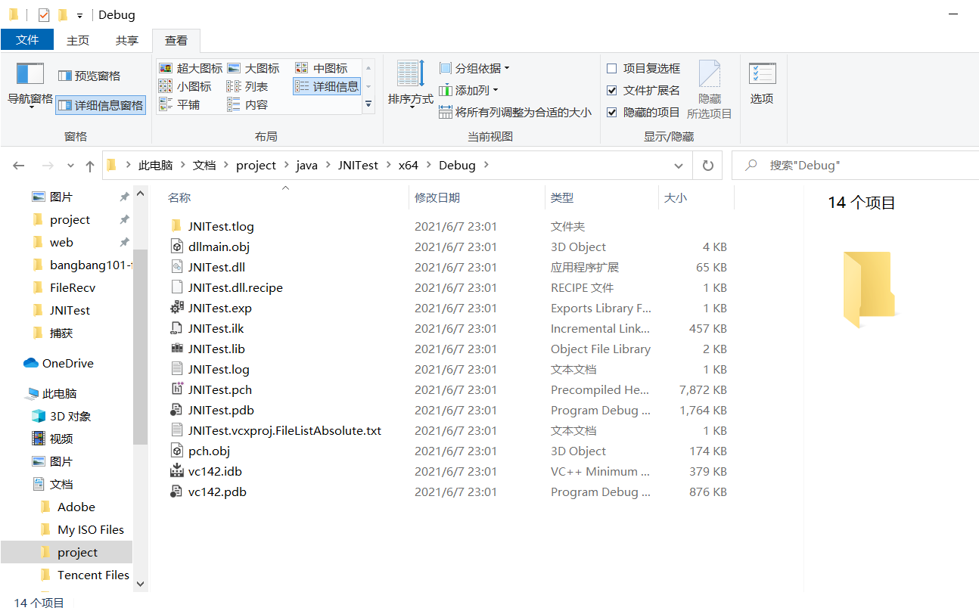Open quick access toolbar customize dropdown
This screenshot has height=614, width=979.
pyautogui.click(x=80, y=15)
